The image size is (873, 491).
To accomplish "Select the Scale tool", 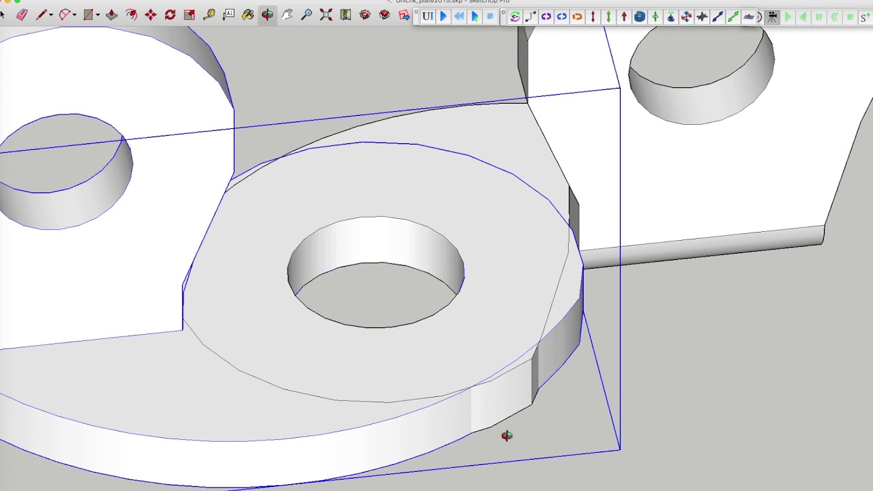I will [190, 14].
